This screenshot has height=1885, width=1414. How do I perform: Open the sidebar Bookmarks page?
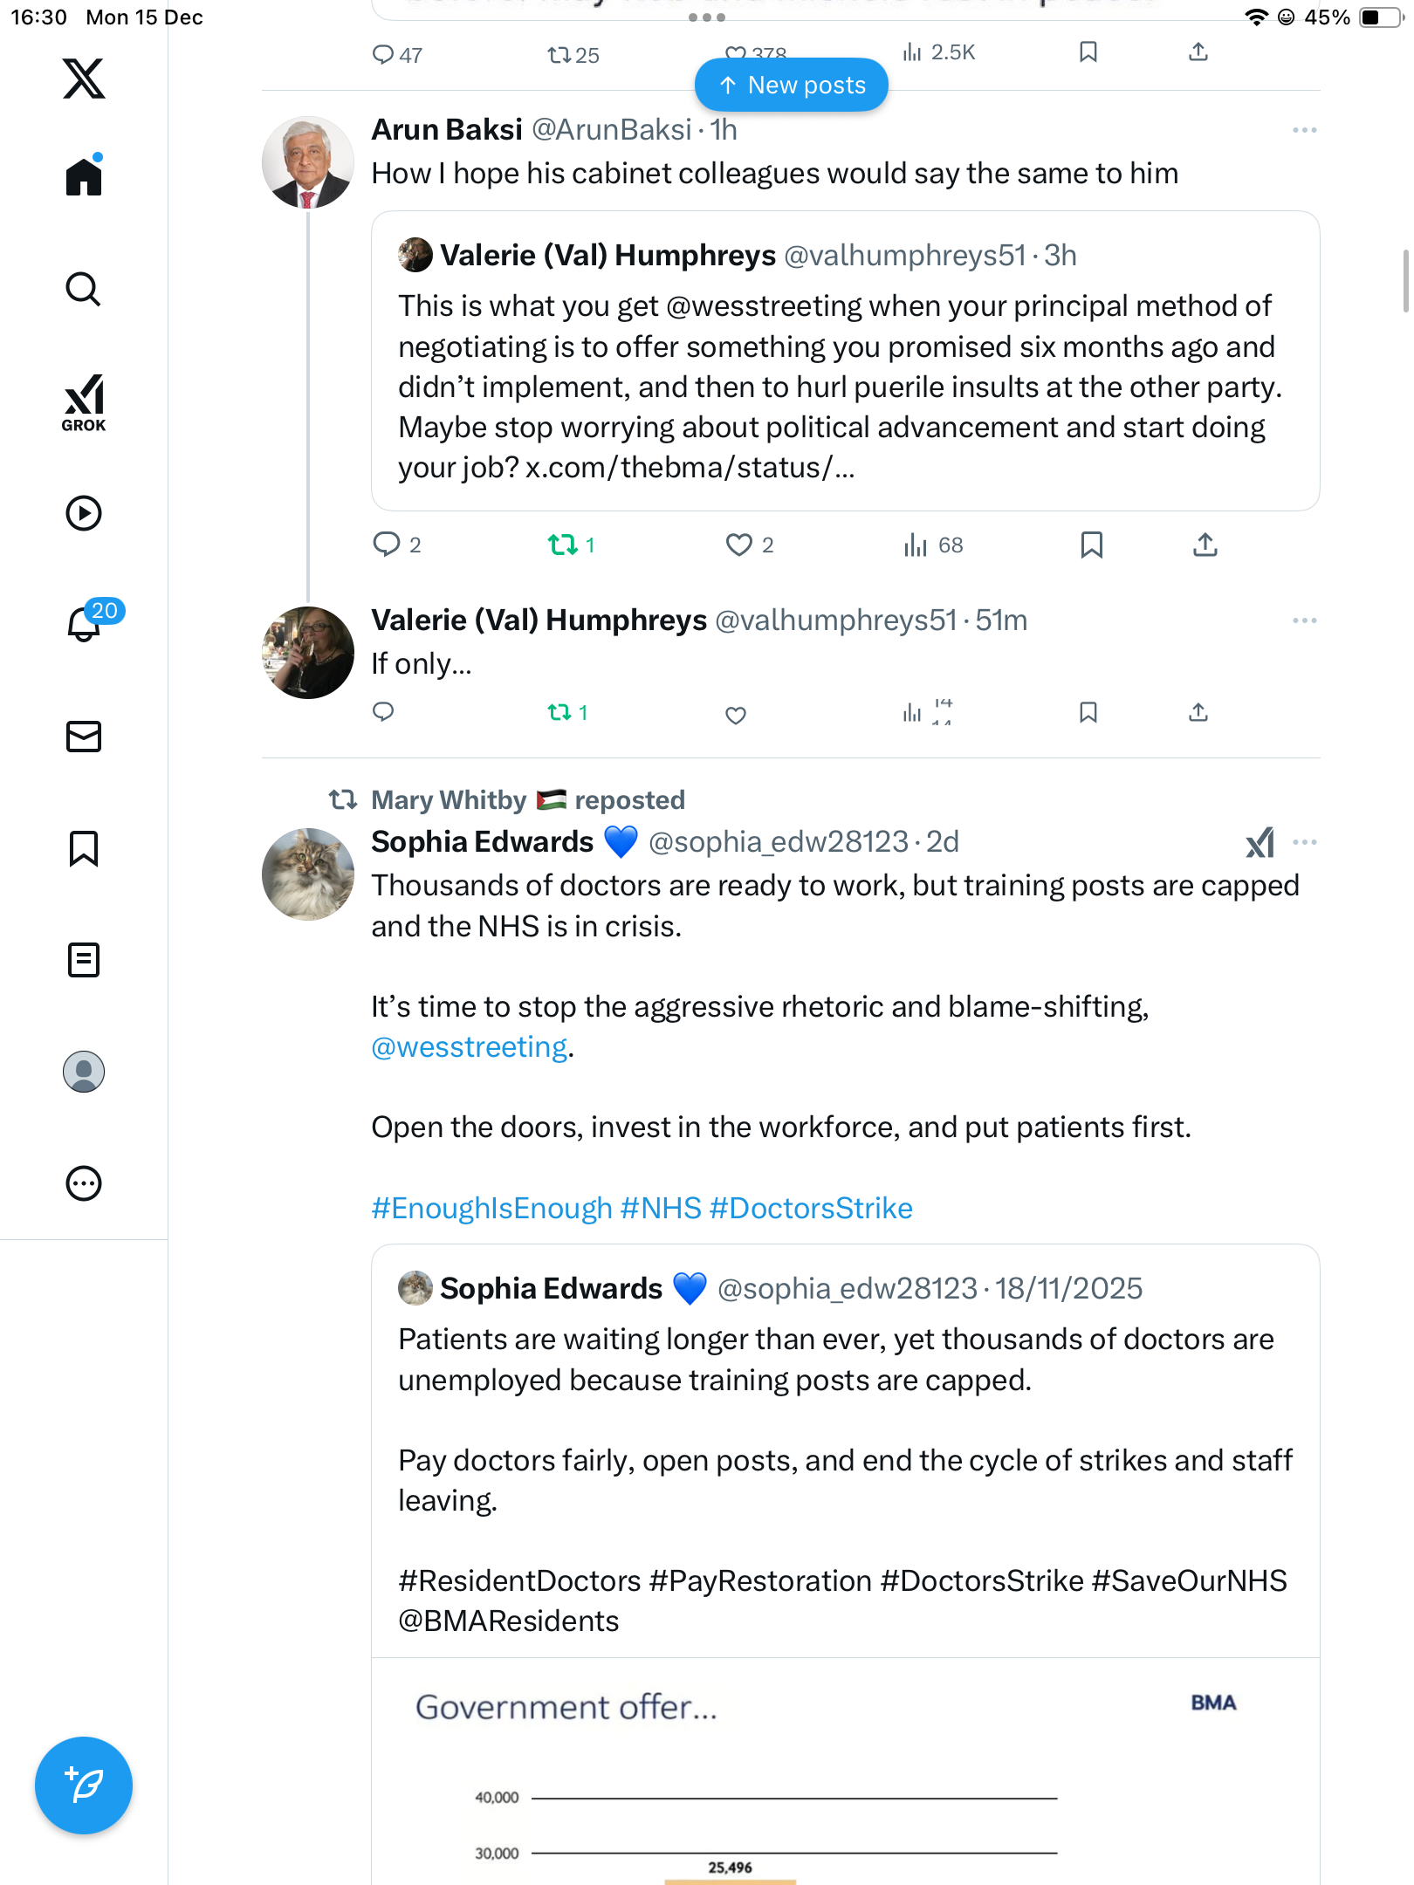click(84, 848)
